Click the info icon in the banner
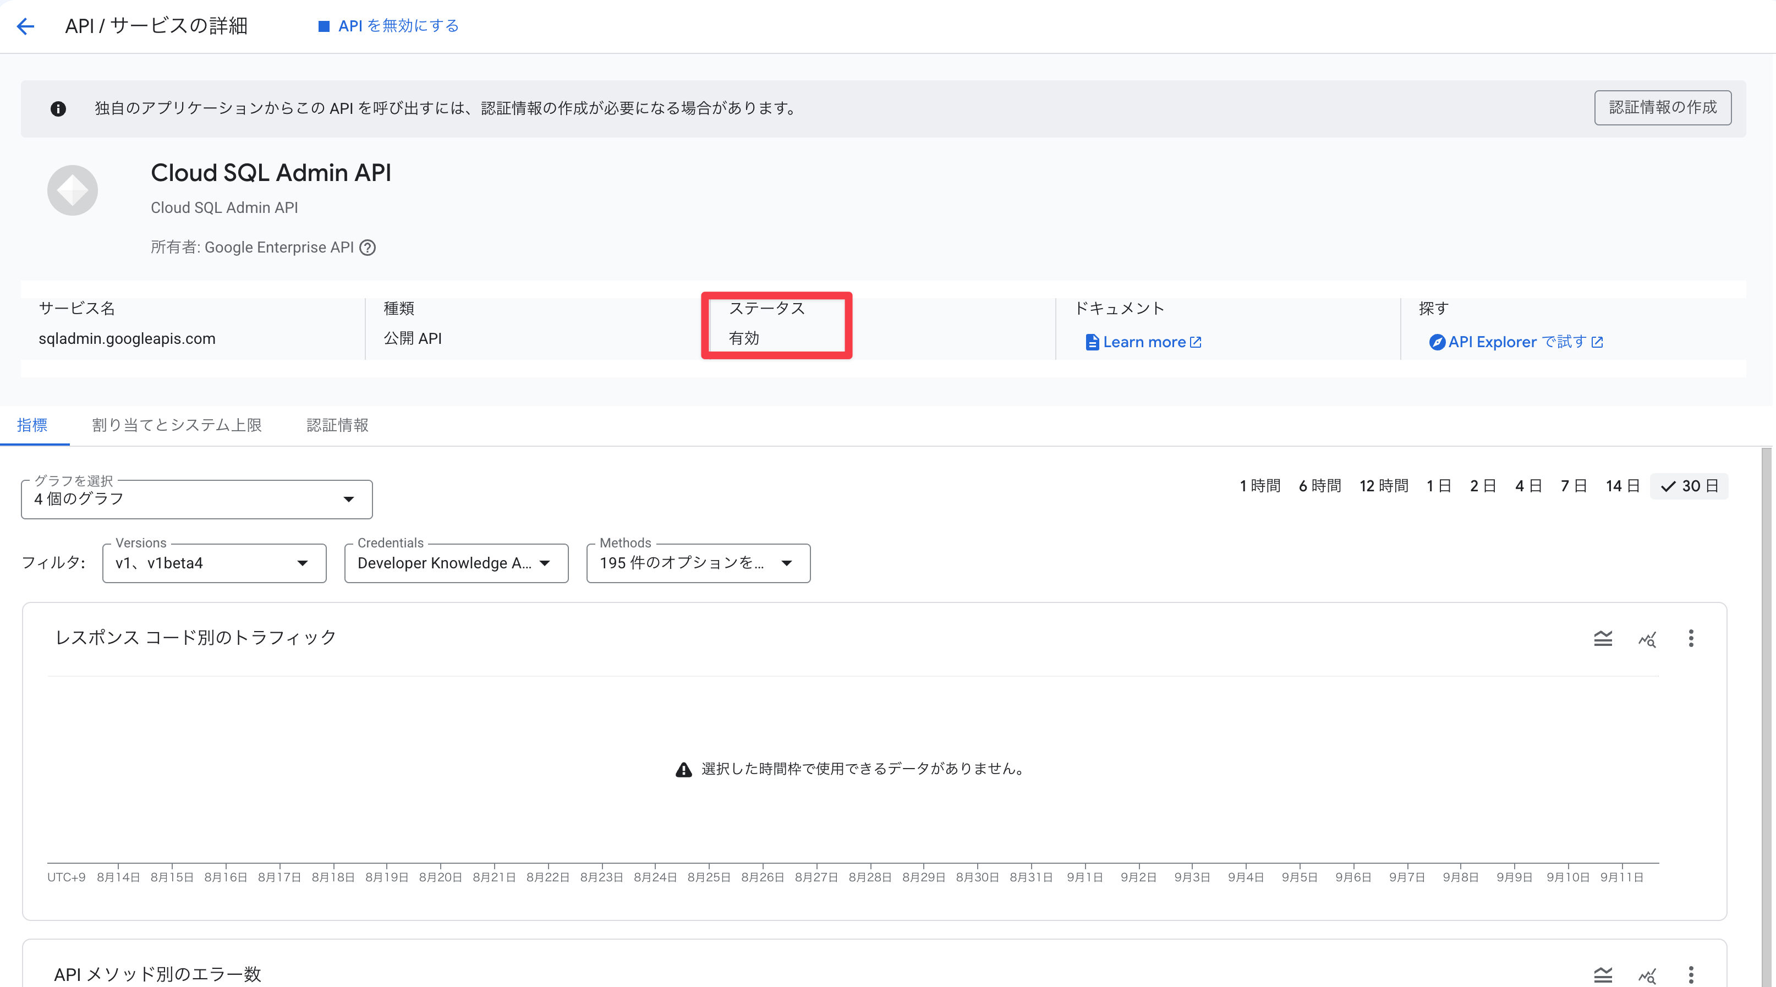Image resolution: width=1776 pixels, height=987 pixels. (x=58, y=109)
